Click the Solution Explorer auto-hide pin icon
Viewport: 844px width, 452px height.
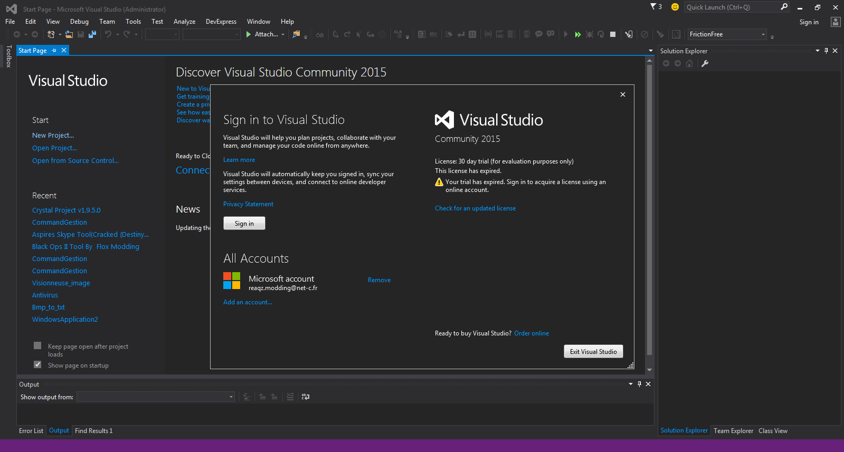826,51
